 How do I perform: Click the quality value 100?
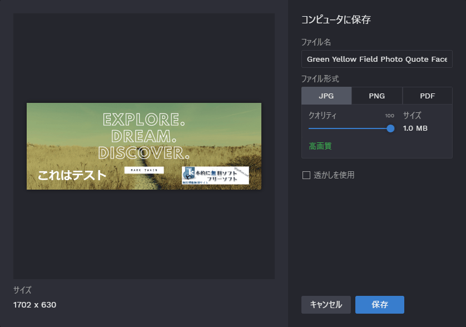point(390,116)
